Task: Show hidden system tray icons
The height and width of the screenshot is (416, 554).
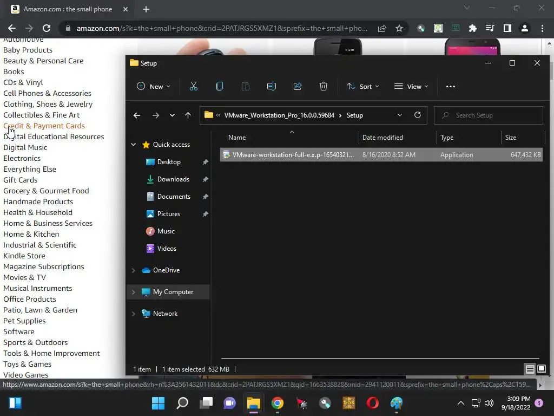Action: tap(461, 403)
